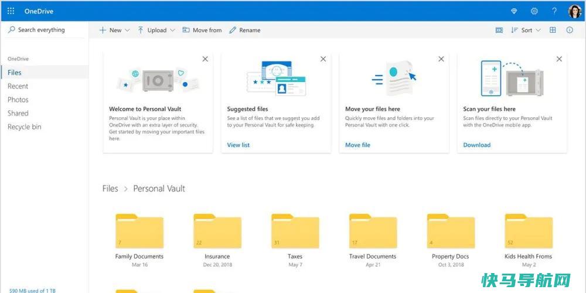Click the Move from button

(202, 30)
